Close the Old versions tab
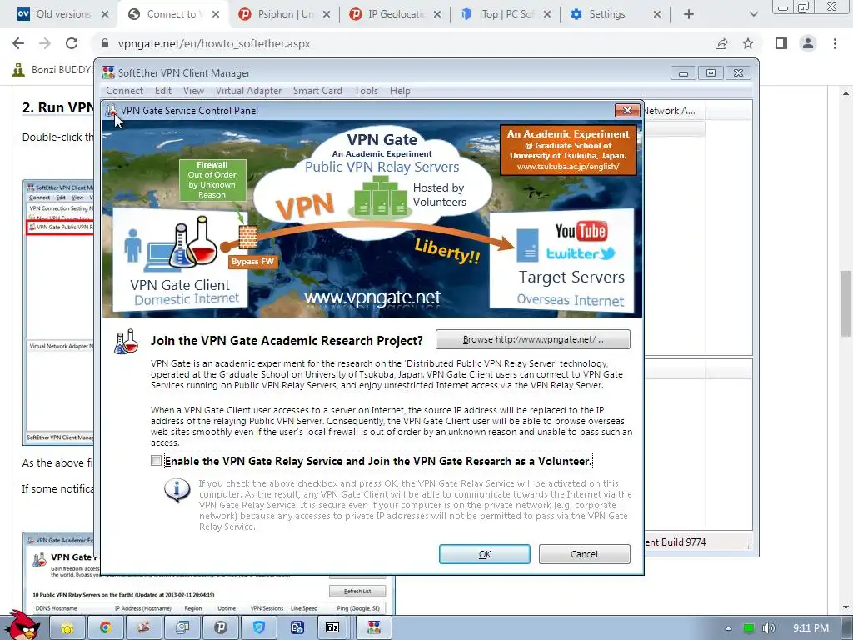Image resolution: width=853 pixels, height=640 pixels. pyautogui.click(x=105, y=14)
